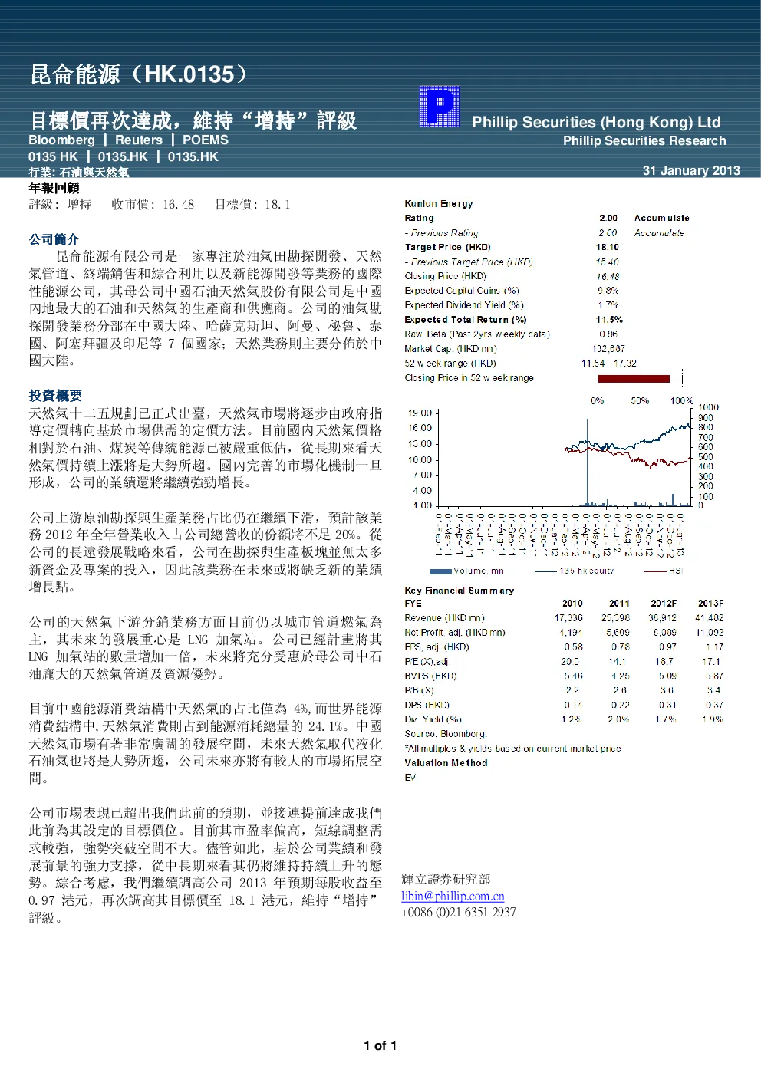
Task: Select the Bloomberg label in the header
Action: [x=61, y=140]
